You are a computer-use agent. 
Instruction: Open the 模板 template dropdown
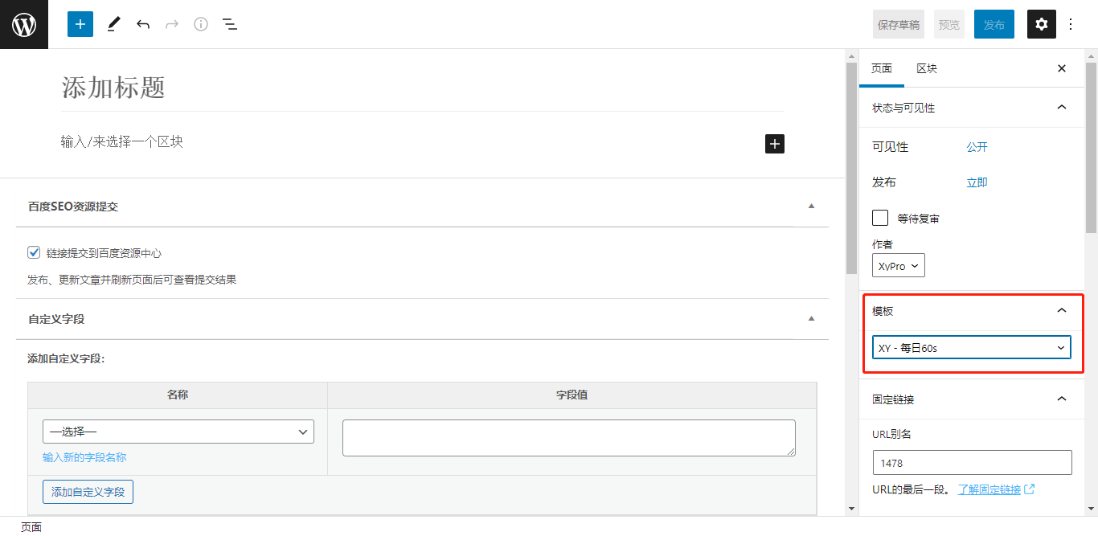pos(971,347)
